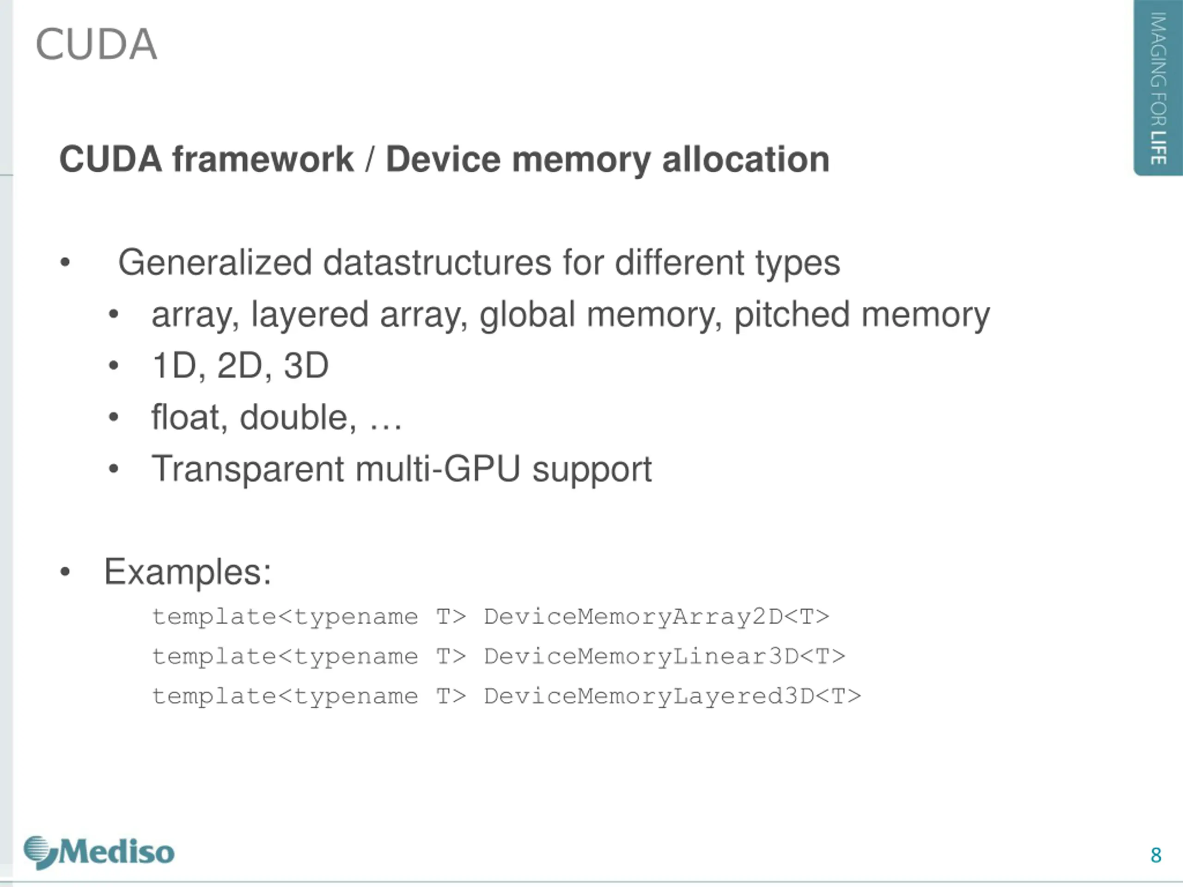
Task: Select the CUDA framework / Device memory allocation heading
Action: (444, 160)
